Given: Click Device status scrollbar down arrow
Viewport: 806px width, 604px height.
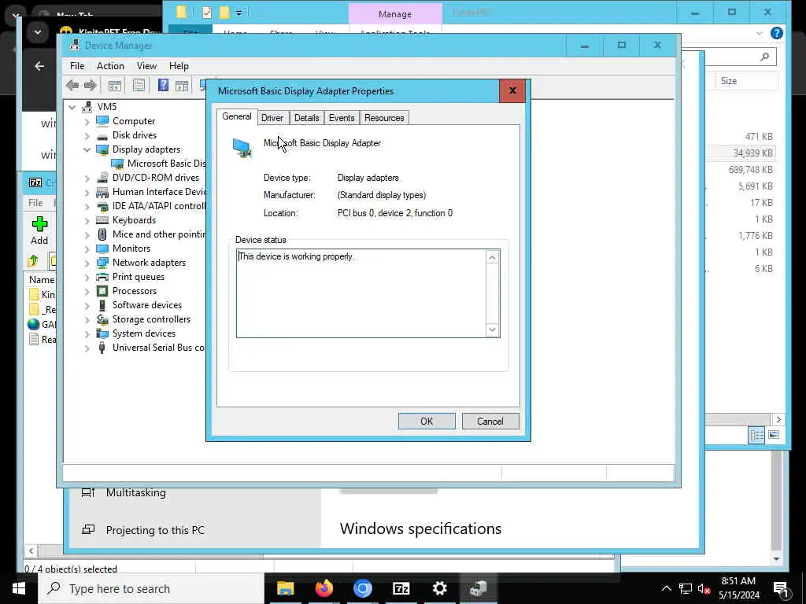Looking at the screenshot, I should click(493, 330).
